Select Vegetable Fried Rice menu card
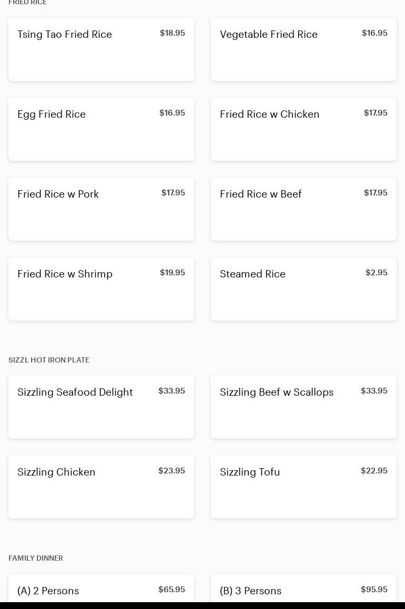405x609 pixels. 303,49
